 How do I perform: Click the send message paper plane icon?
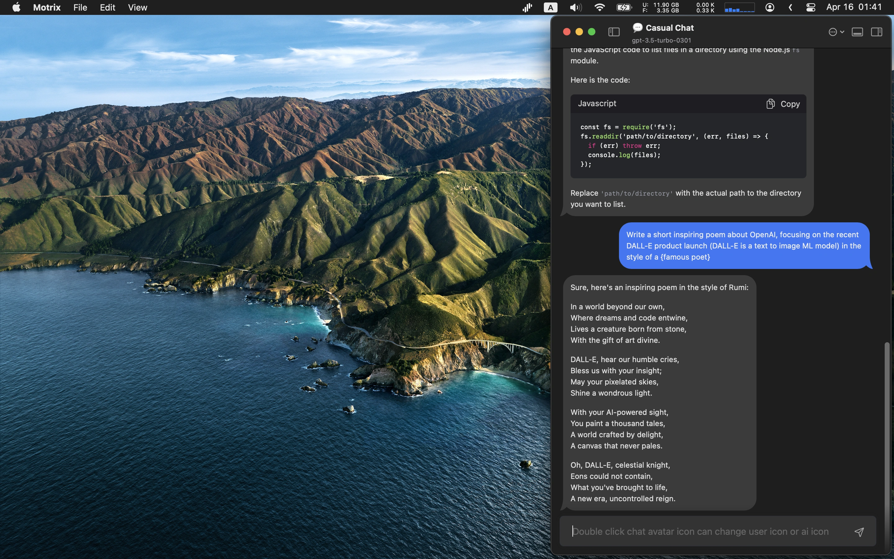click(859, 532)
